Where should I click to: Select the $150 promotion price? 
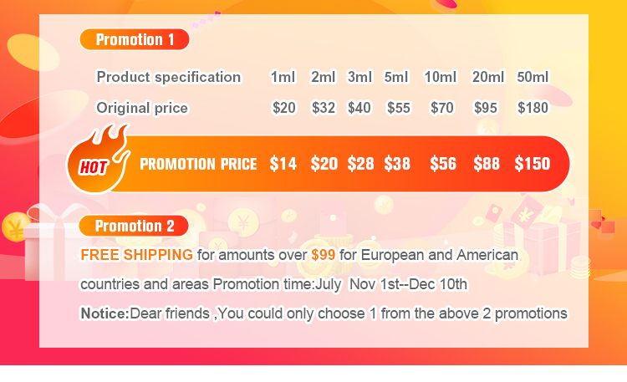[533, 164]
